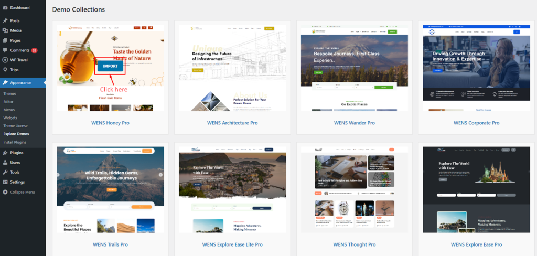Open the WENS Architecture Pro link

point(232,123)
